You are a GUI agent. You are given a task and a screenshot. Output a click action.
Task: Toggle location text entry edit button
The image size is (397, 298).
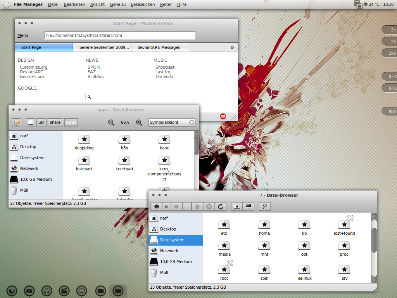point(17,123)
